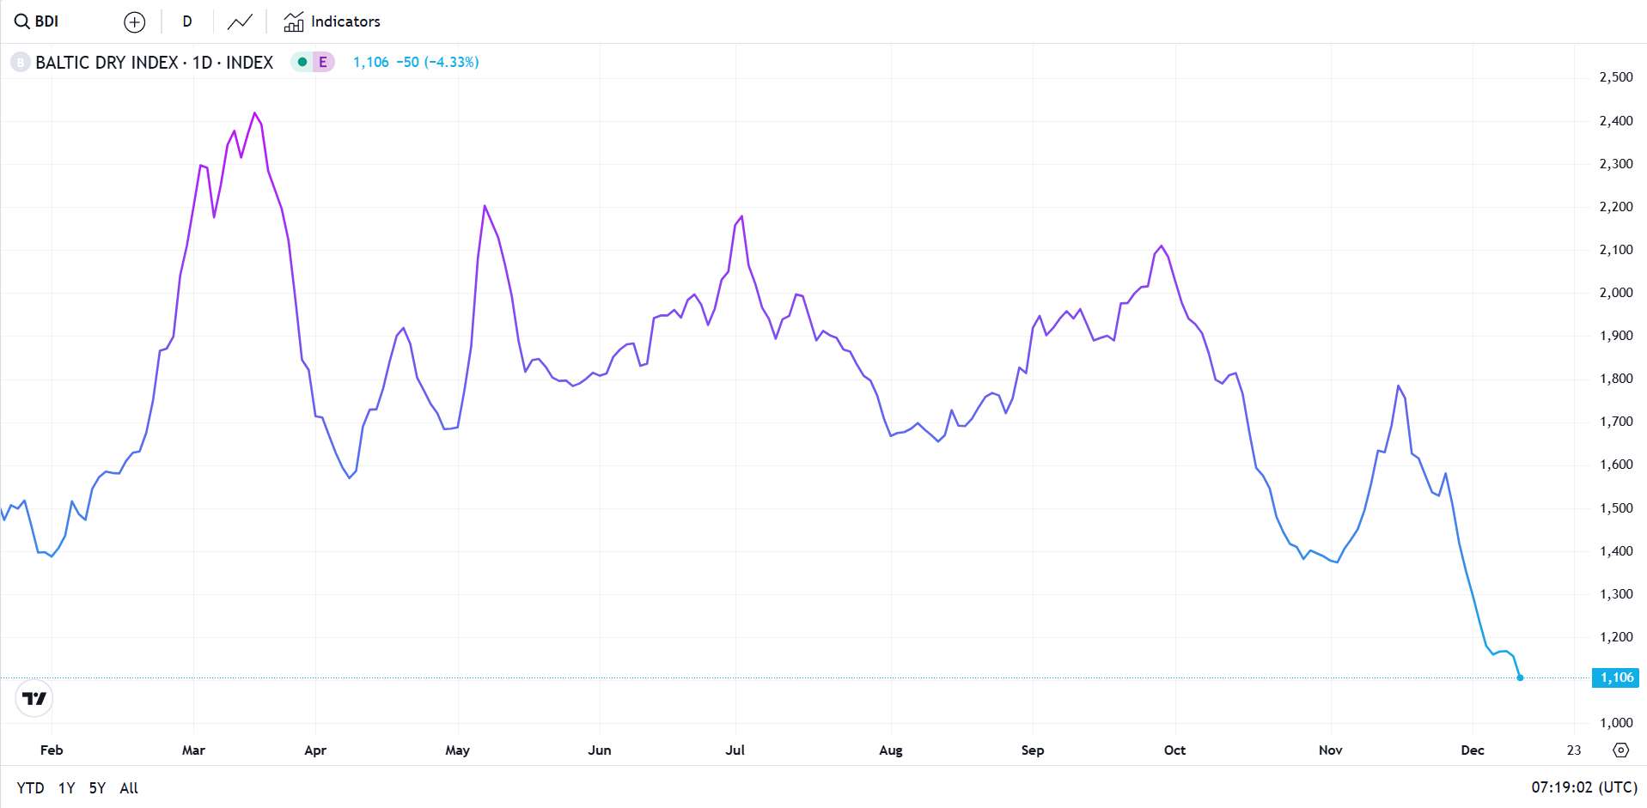The width and height of the screenshot is (1647, 808).
Task: Select the YTD date range
Action: (x=30, y=788)
